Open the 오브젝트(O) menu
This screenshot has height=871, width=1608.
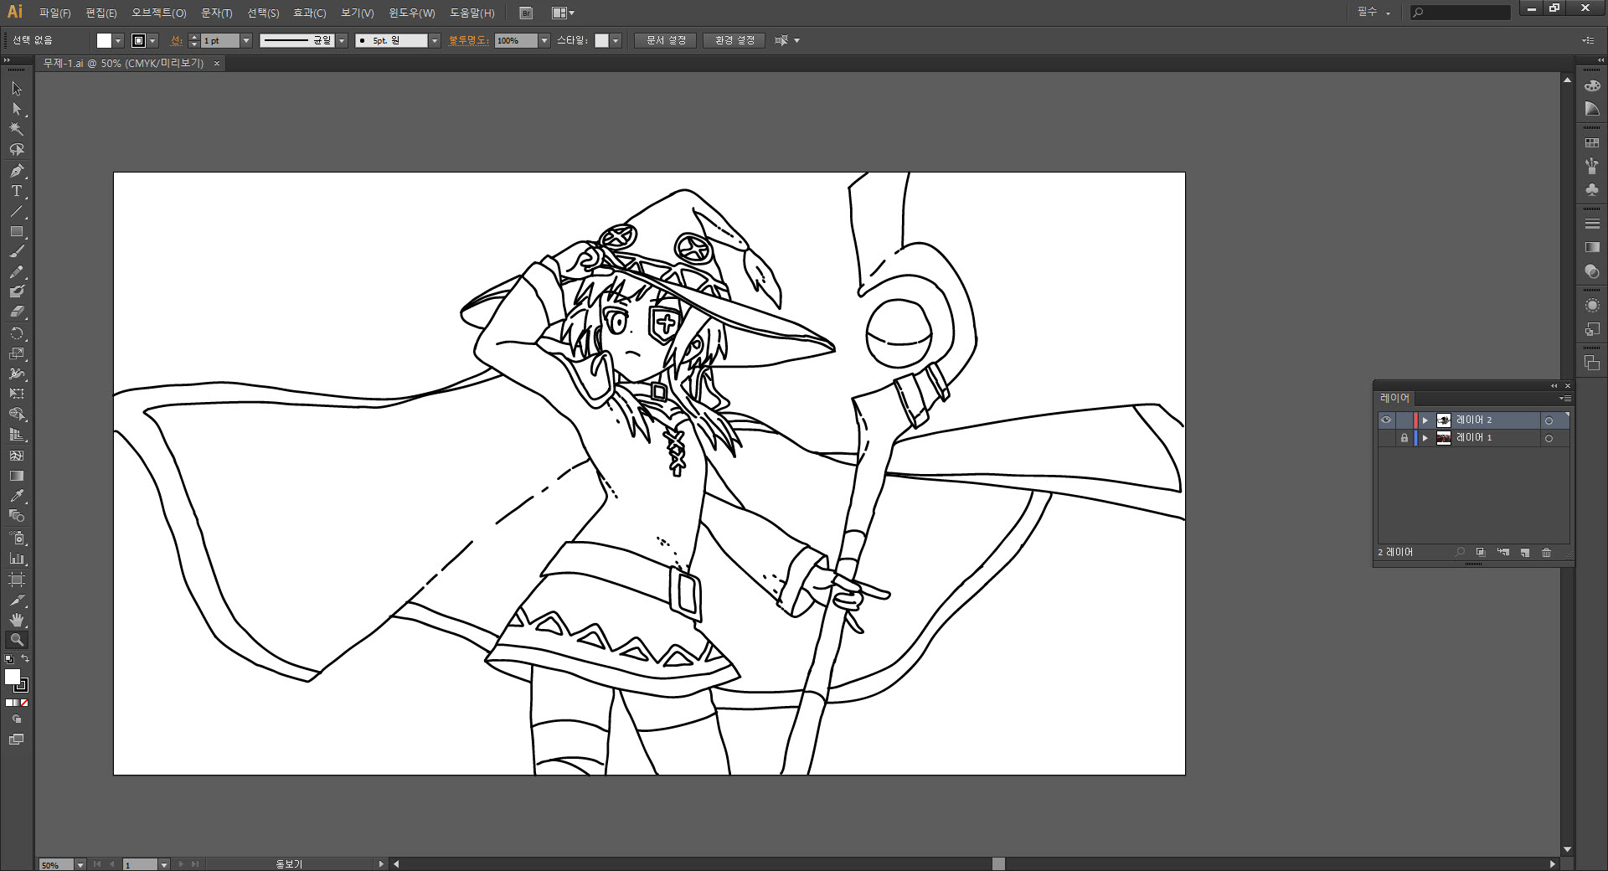pyautogui.click(x=159, y=13)
